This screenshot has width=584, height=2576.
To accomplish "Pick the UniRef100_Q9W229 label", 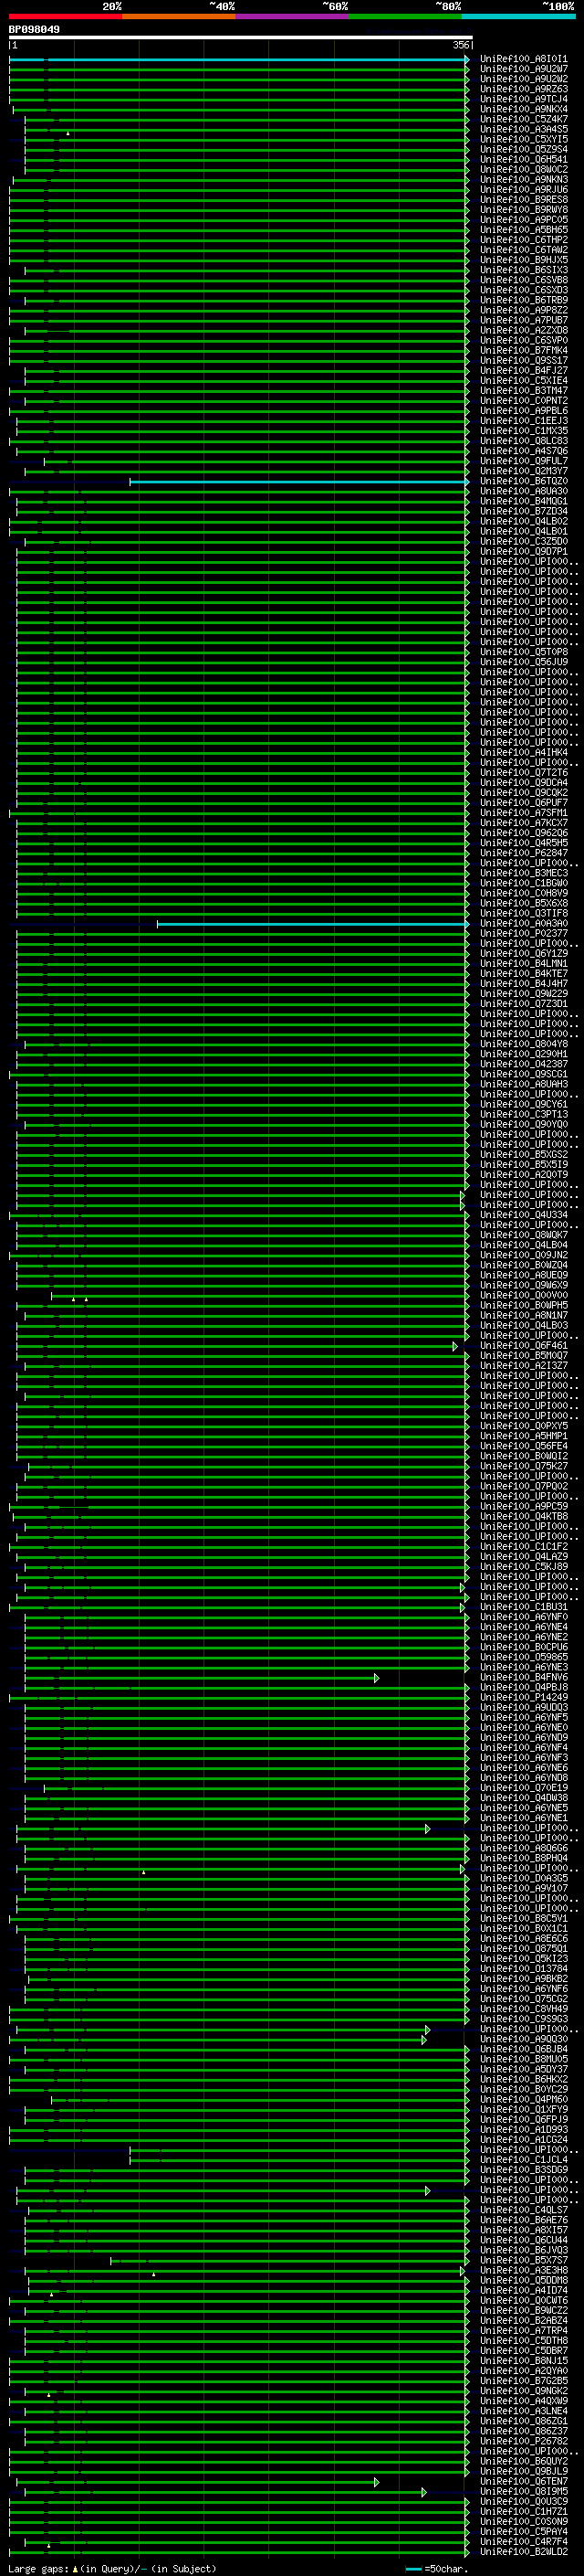I will 523,994.
